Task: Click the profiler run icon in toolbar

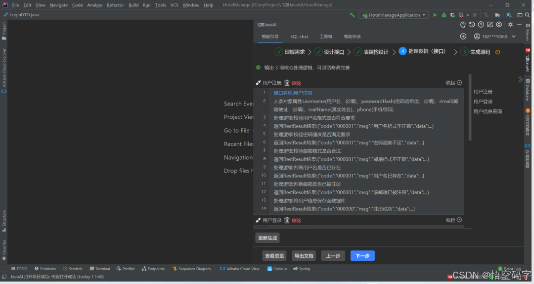Action: (x=461, y=15)
